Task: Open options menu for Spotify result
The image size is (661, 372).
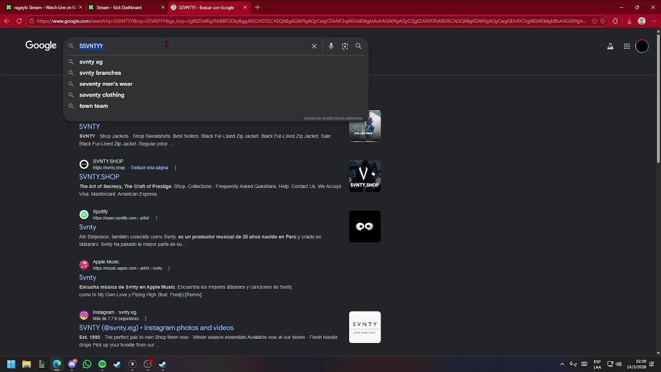Action: click(156, 218)
